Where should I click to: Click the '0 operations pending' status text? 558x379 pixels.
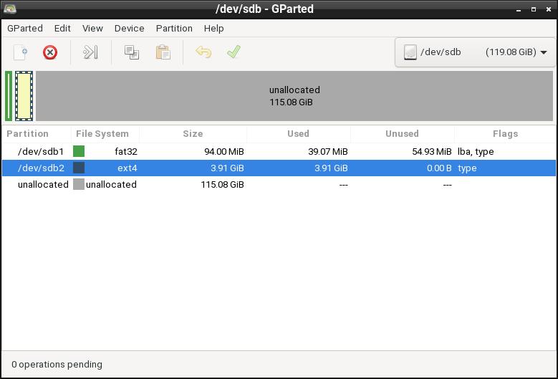pos(57,365)
